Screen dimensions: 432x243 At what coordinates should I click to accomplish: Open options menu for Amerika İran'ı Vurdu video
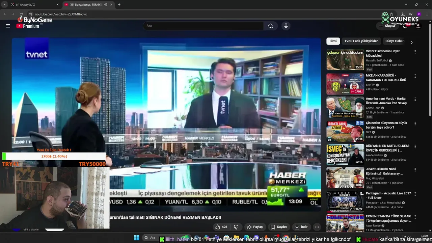click(415, 99)
